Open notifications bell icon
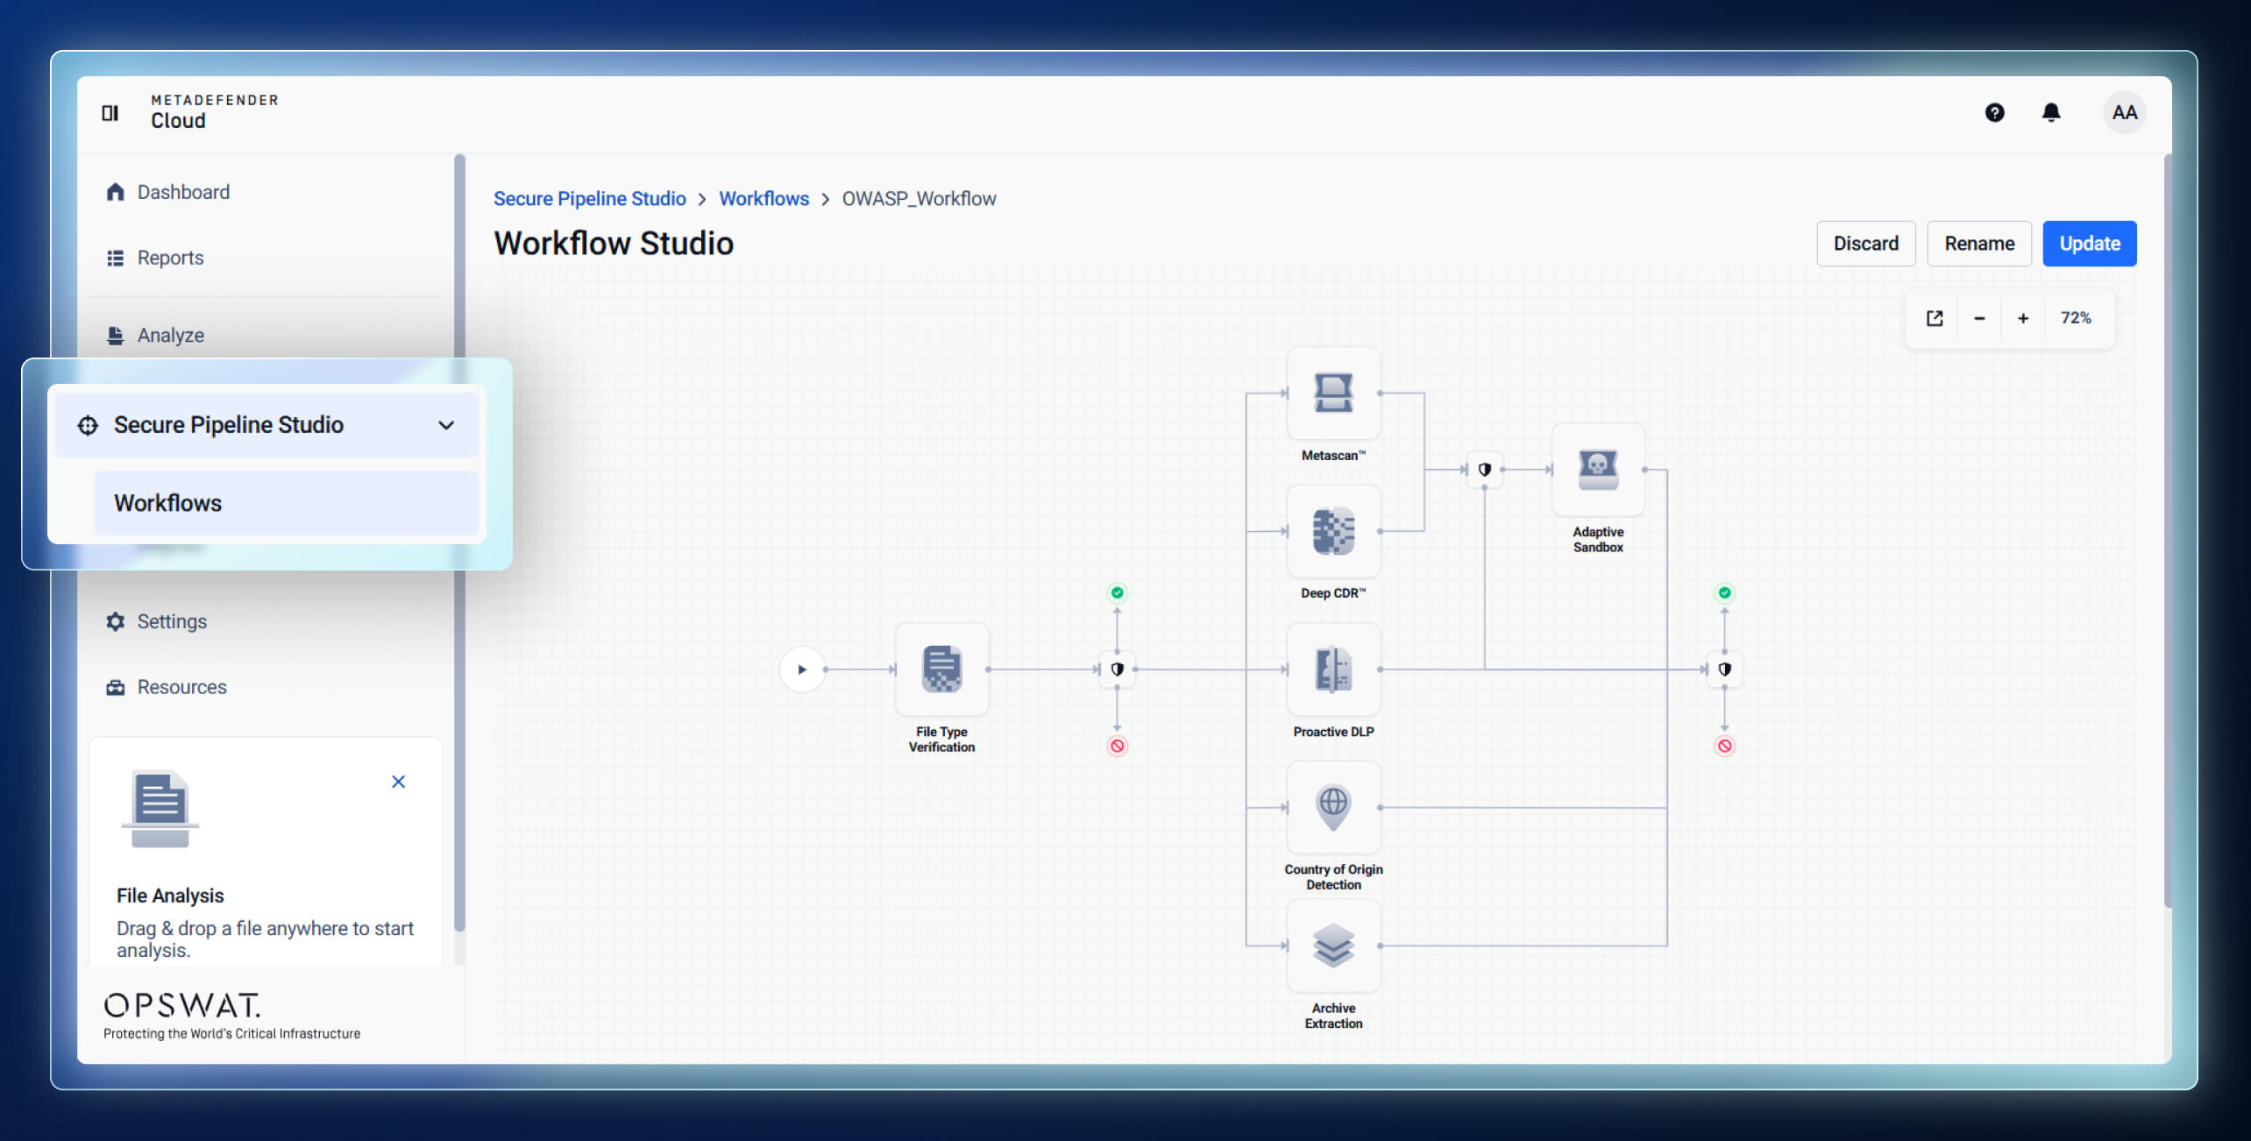Screen dimensions: 2251x1141 pyautogui.click(x=2050, y=112)
